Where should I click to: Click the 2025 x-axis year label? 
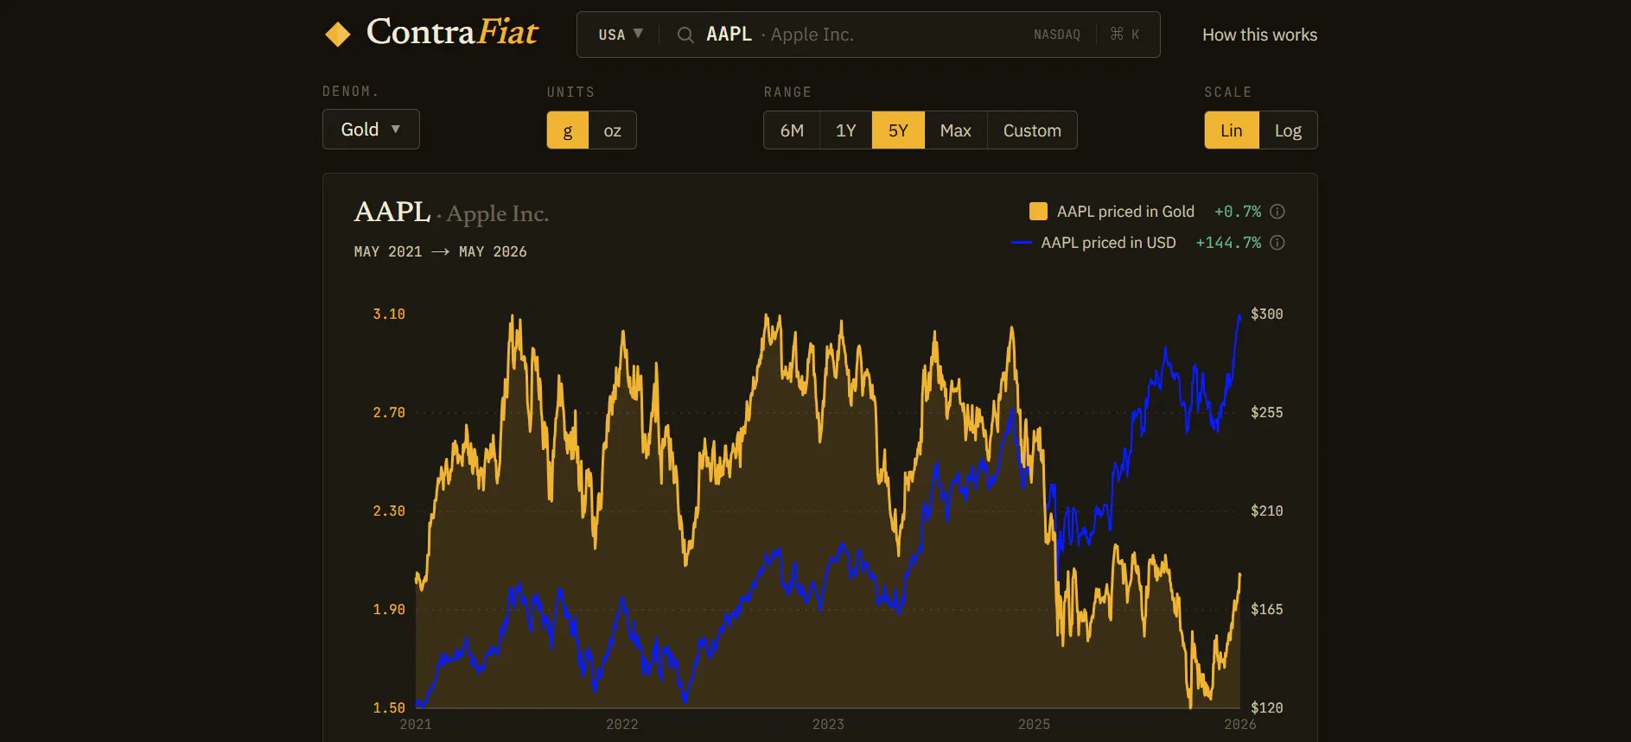1034,724
